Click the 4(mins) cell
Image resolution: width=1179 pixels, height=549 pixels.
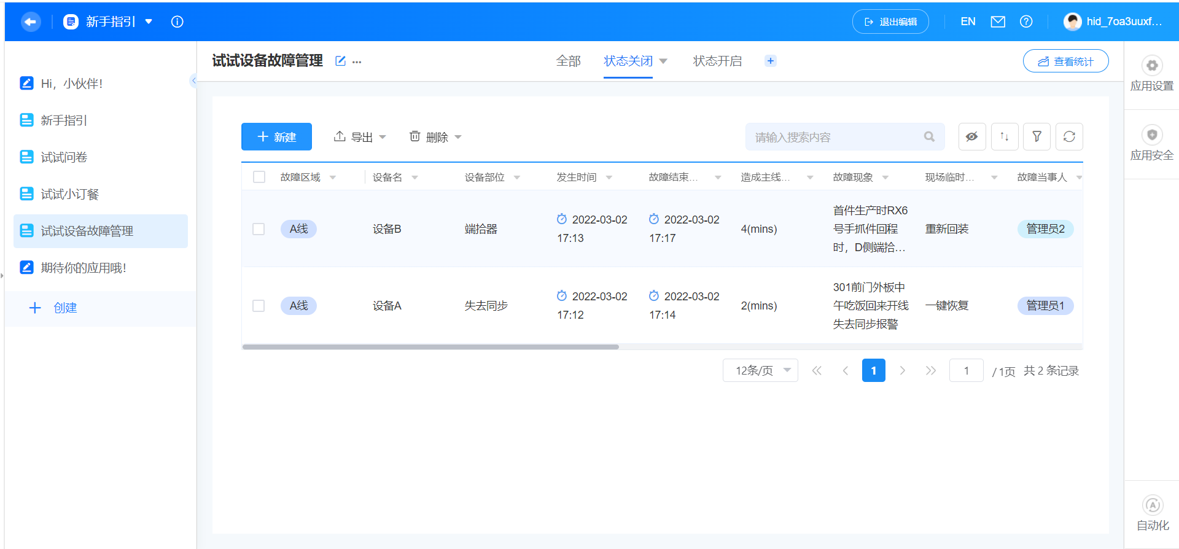[759, 229]
